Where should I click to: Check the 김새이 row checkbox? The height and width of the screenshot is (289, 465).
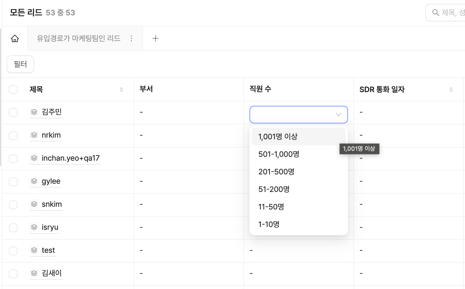pos(13,274)
